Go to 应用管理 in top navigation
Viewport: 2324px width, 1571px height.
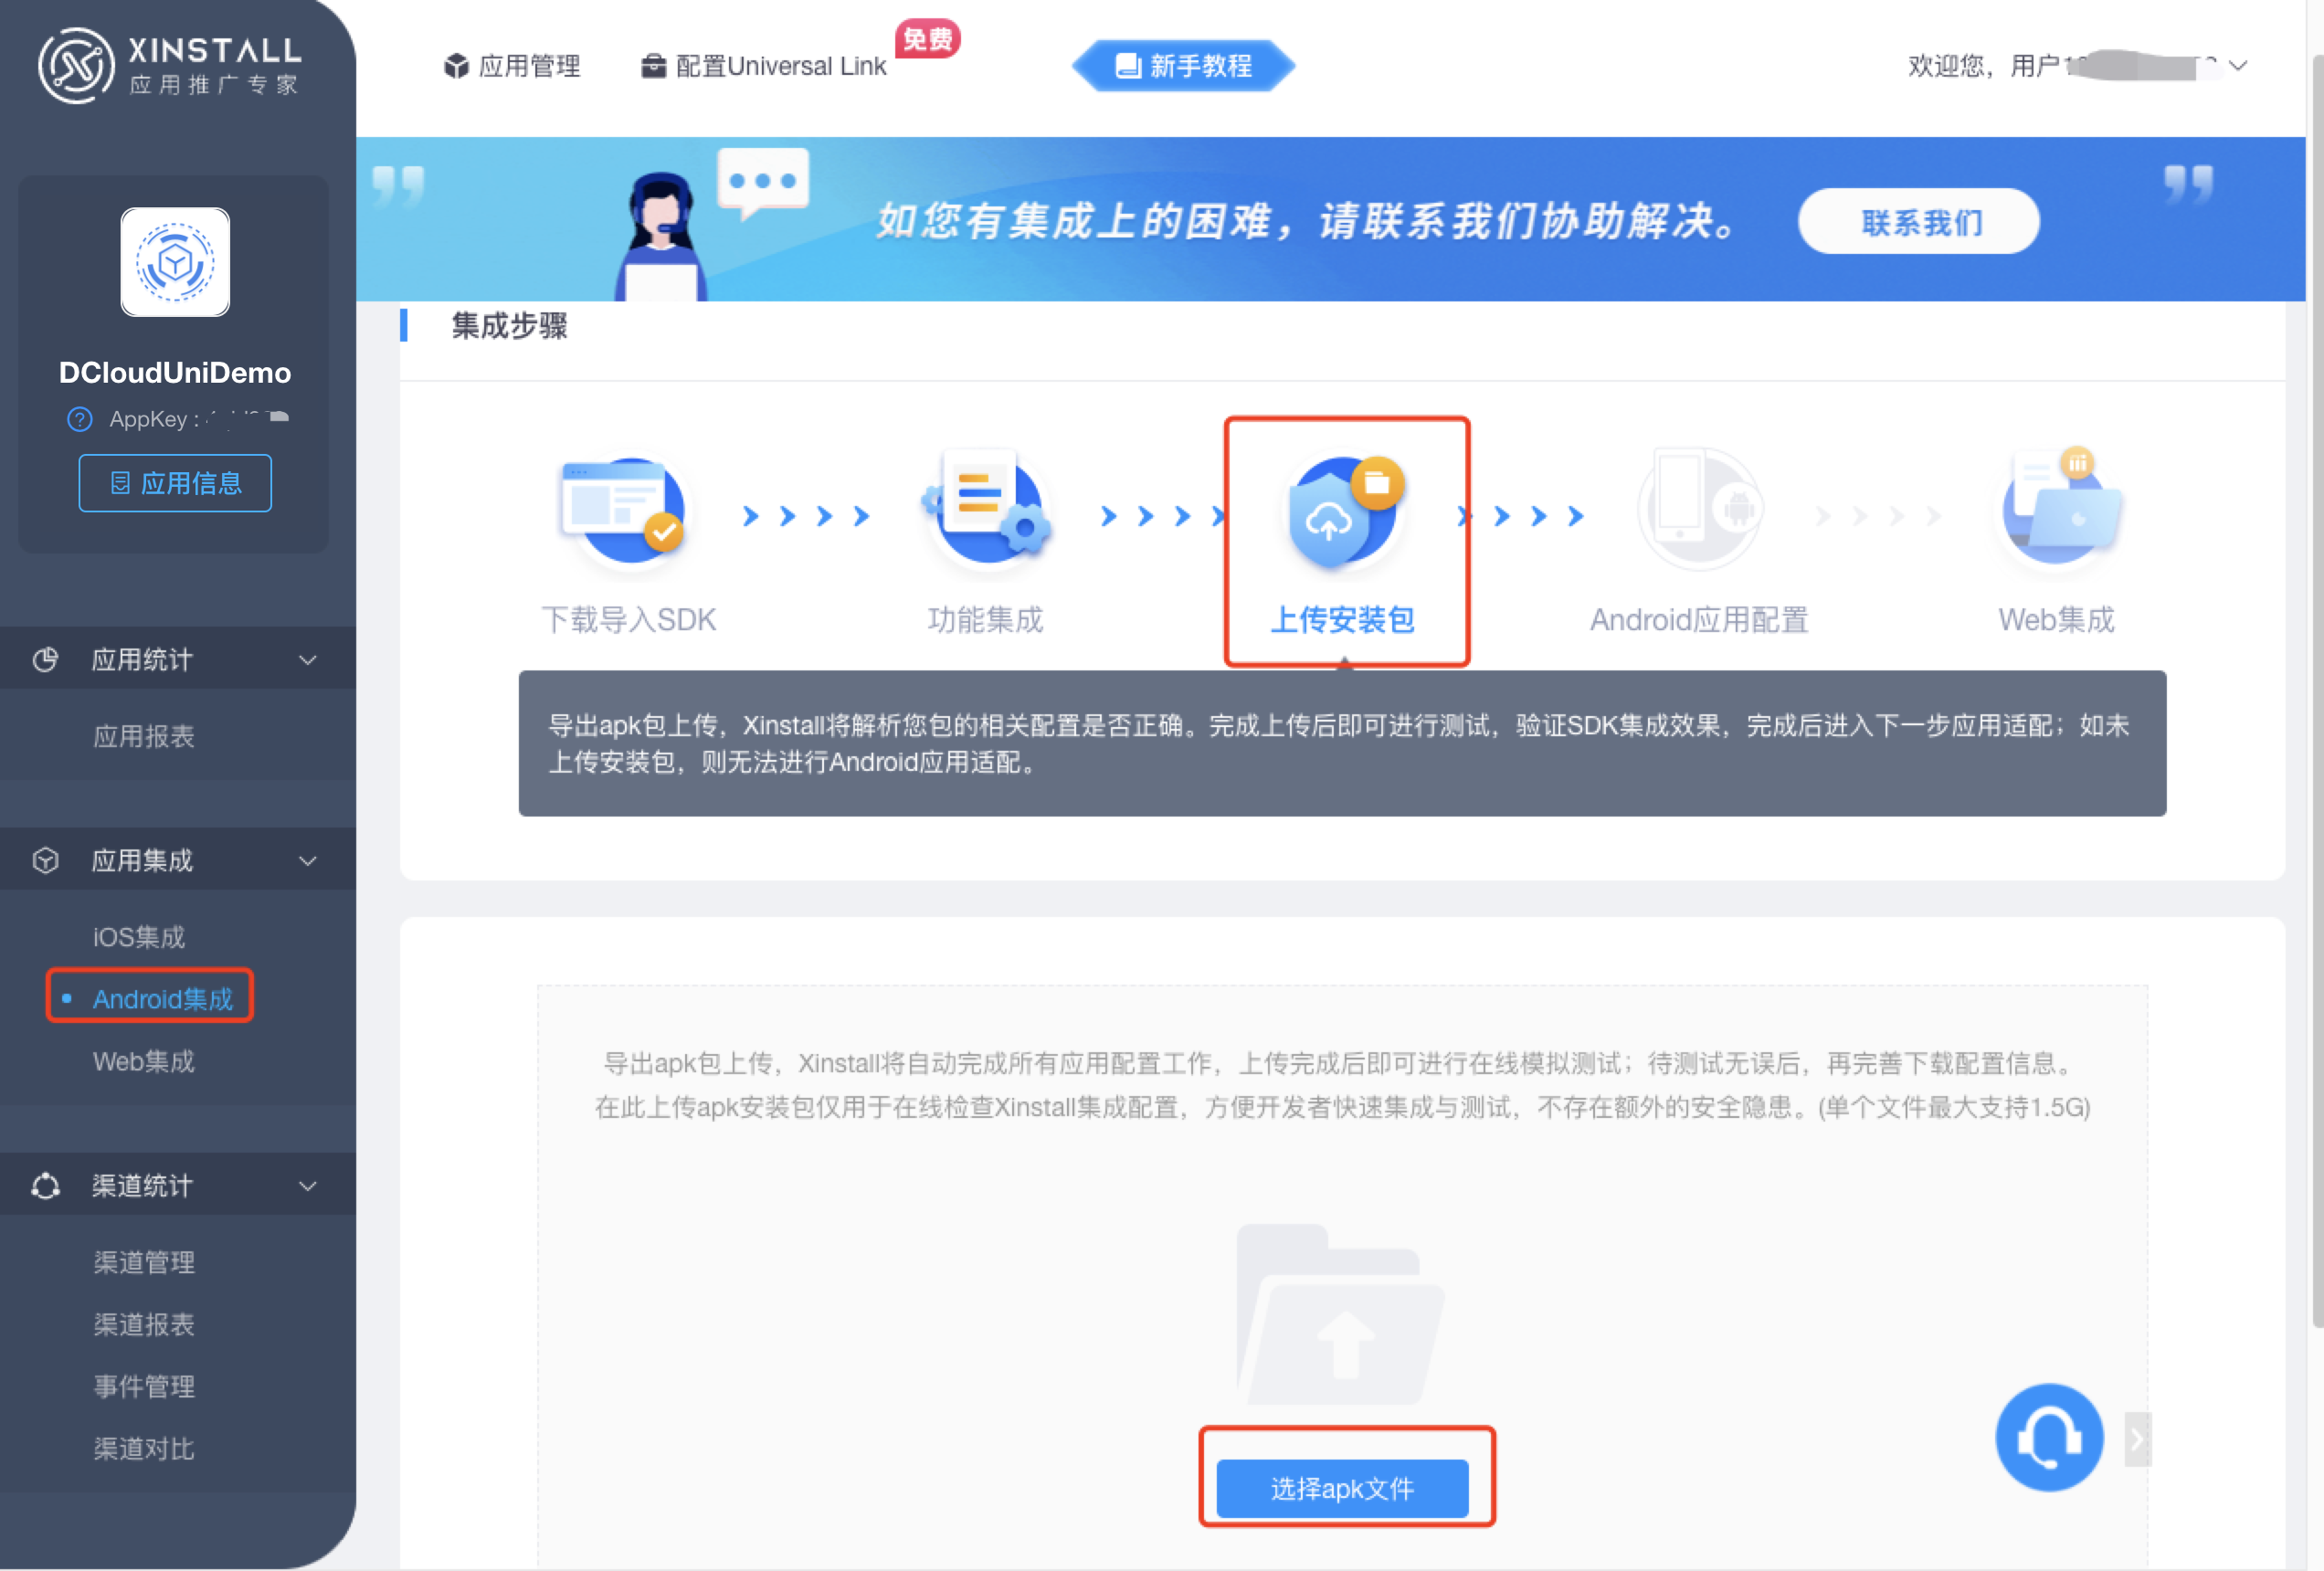tap(529, 66)
